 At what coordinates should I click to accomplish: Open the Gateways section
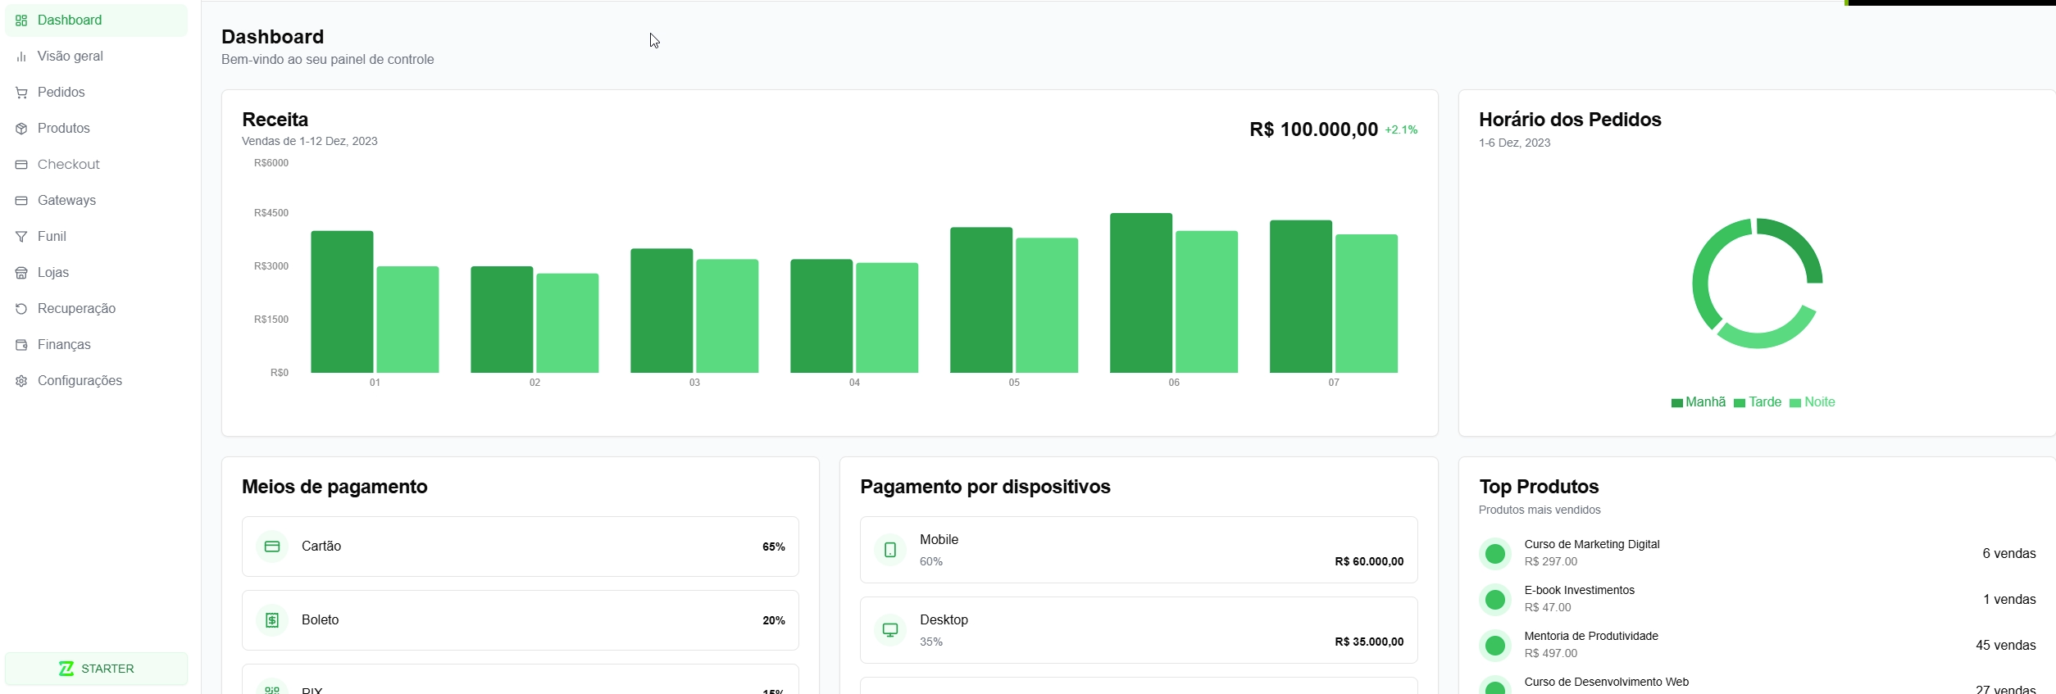click(x=96, y=201)
